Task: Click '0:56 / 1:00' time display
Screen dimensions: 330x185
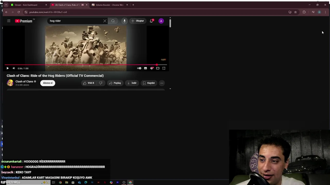Action: tap(23, 68)
